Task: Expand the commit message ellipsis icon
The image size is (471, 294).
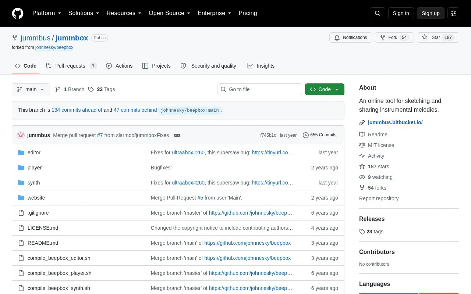Action: point(177,135)
